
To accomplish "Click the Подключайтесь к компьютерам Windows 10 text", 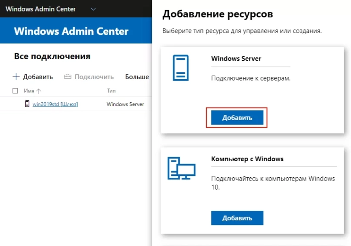I will [273, 183].
